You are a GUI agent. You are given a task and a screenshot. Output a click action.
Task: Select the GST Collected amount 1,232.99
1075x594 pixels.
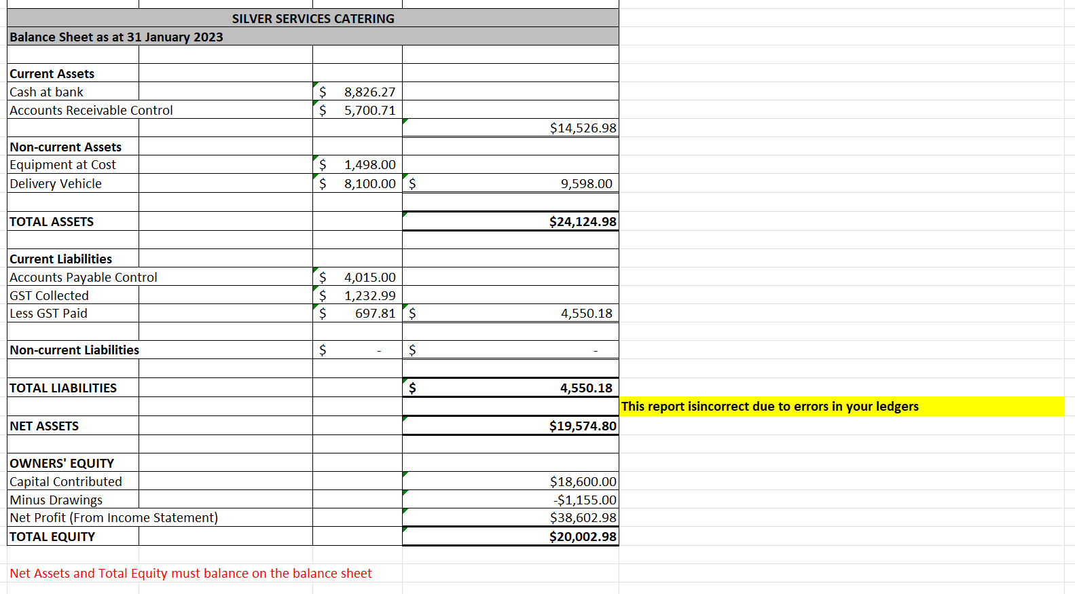[x=357, y=295]
